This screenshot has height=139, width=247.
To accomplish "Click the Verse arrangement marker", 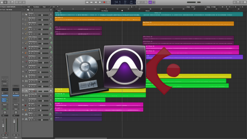I will (59, 11).
